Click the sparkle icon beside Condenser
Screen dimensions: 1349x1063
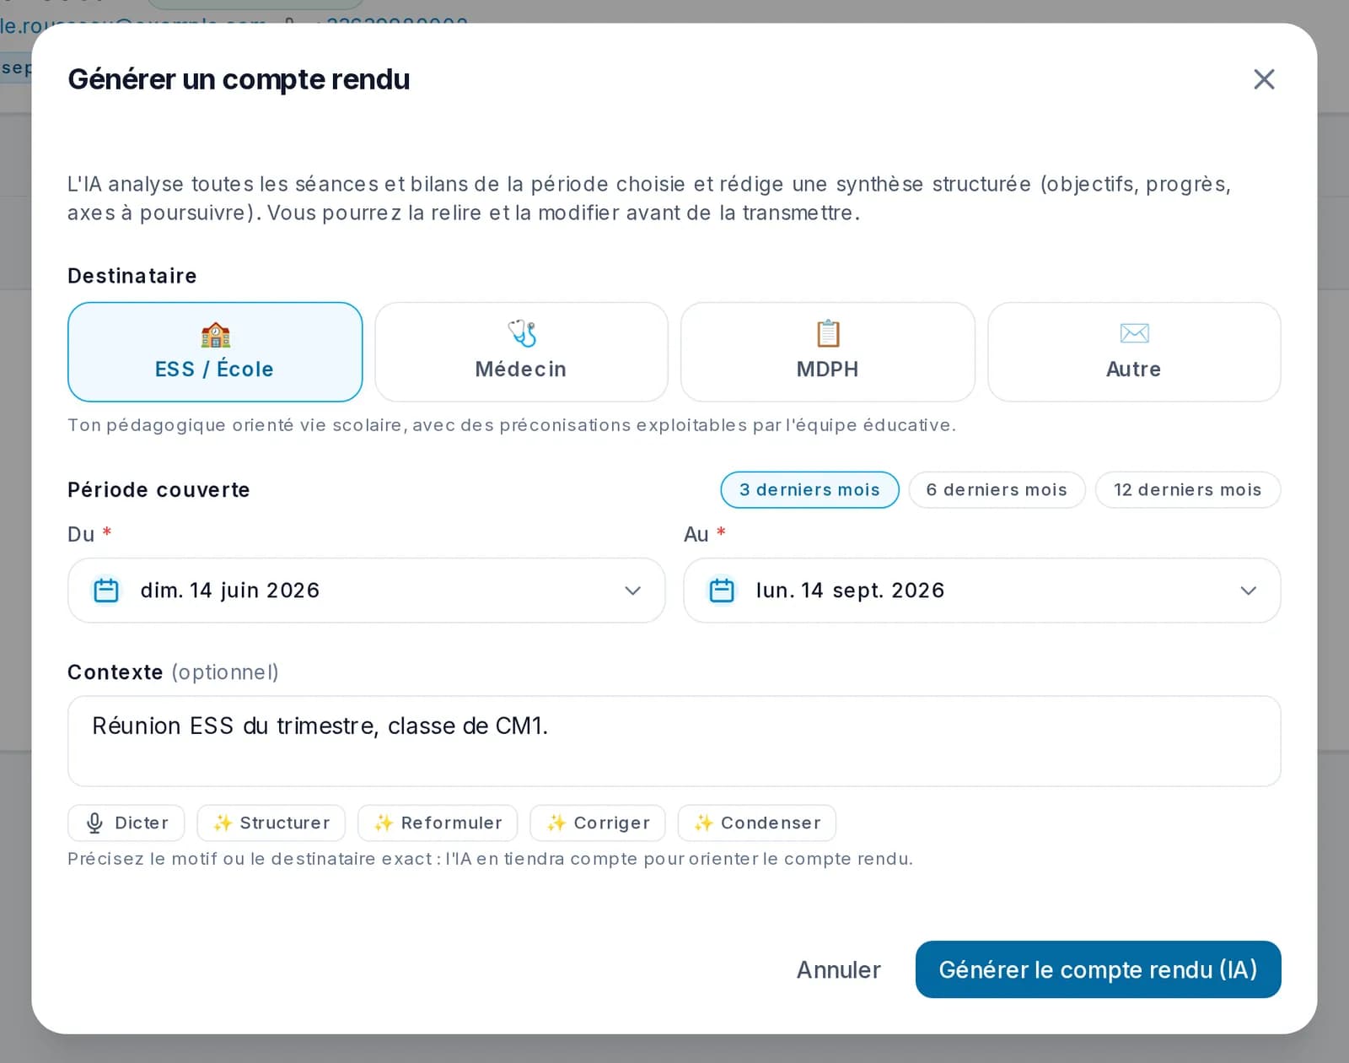tap(703, 823)
